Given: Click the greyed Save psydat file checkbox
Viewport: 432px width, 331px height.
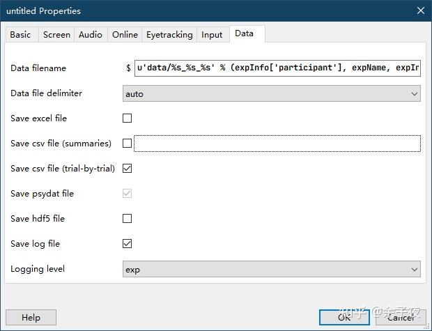Looking at the screenshot, I should tap(127, 194).
